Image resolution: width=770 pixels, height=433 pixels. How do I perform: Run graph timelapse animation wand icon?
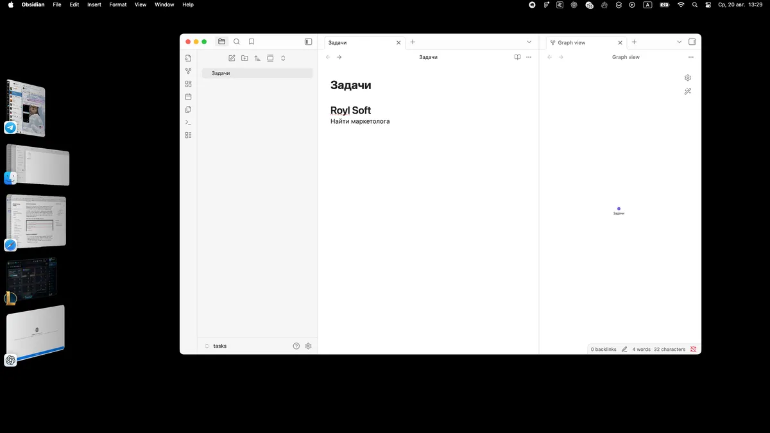pos(687,92)
